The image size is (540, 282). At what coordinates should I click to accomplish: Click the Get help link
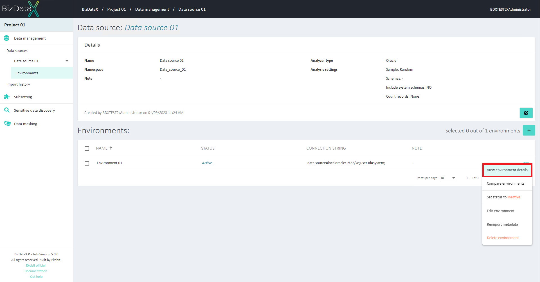point(36,277)
